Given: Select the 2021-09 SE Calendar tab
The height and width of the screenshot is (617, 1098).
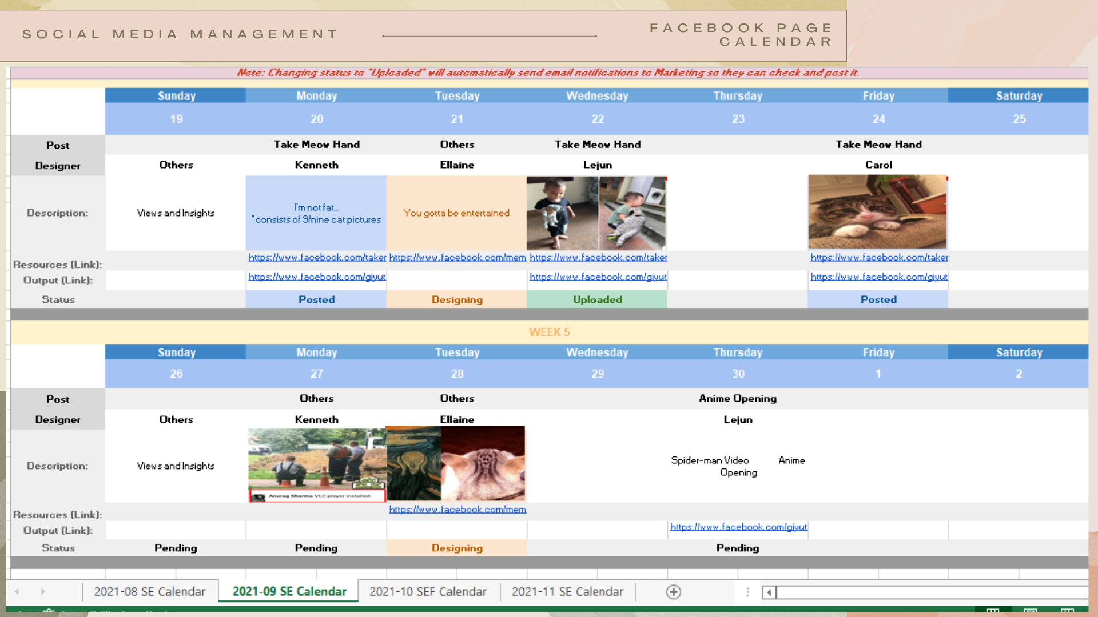Looking at the screenshot, I should [289, 591].
